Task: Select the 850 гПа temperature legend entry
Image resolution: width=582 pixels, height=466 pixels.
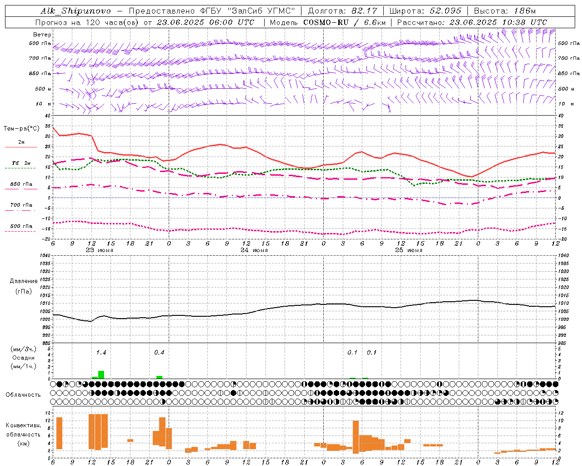Action: (x=21, y=184)
